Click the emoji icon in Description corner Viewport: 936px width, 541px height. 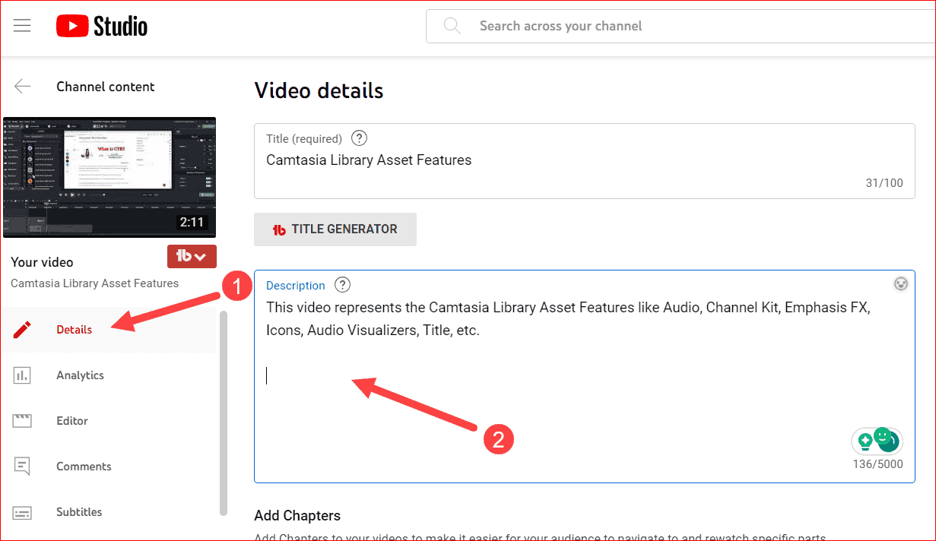tap(901, 284)
